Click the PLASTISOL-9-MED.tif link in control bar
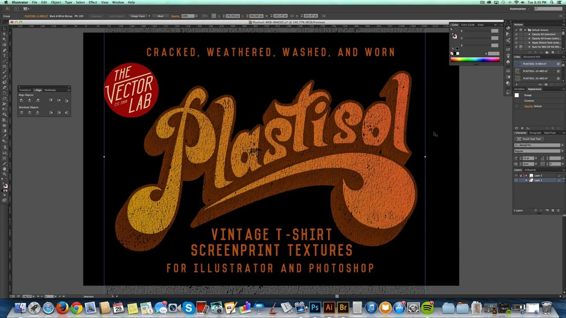Image resolution: width=566 pixels, height=318 pixels. [x=35, y=16]
